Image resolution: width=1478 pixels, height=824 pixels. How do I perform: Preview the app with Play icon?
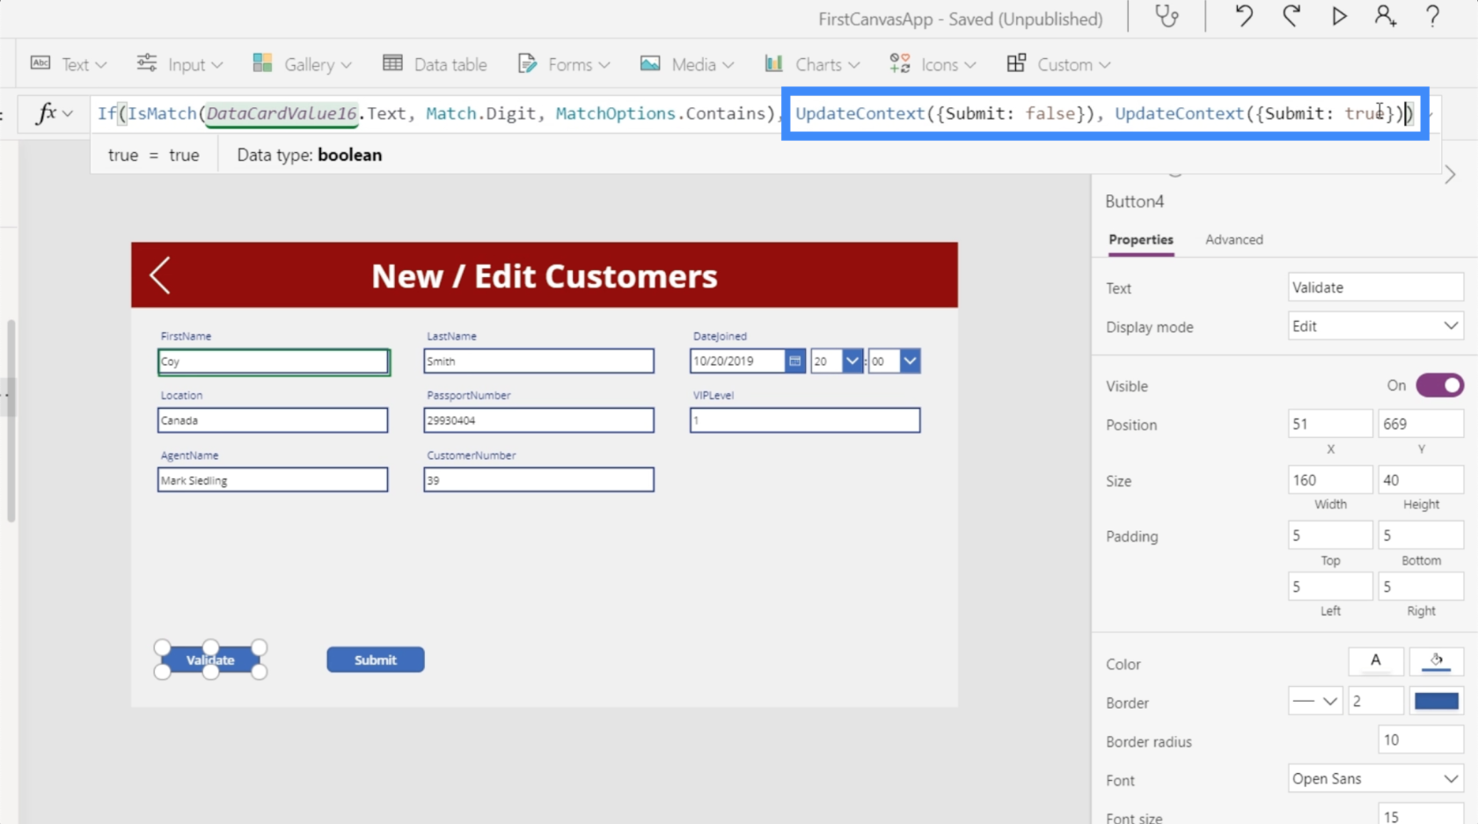[1339, 17]
